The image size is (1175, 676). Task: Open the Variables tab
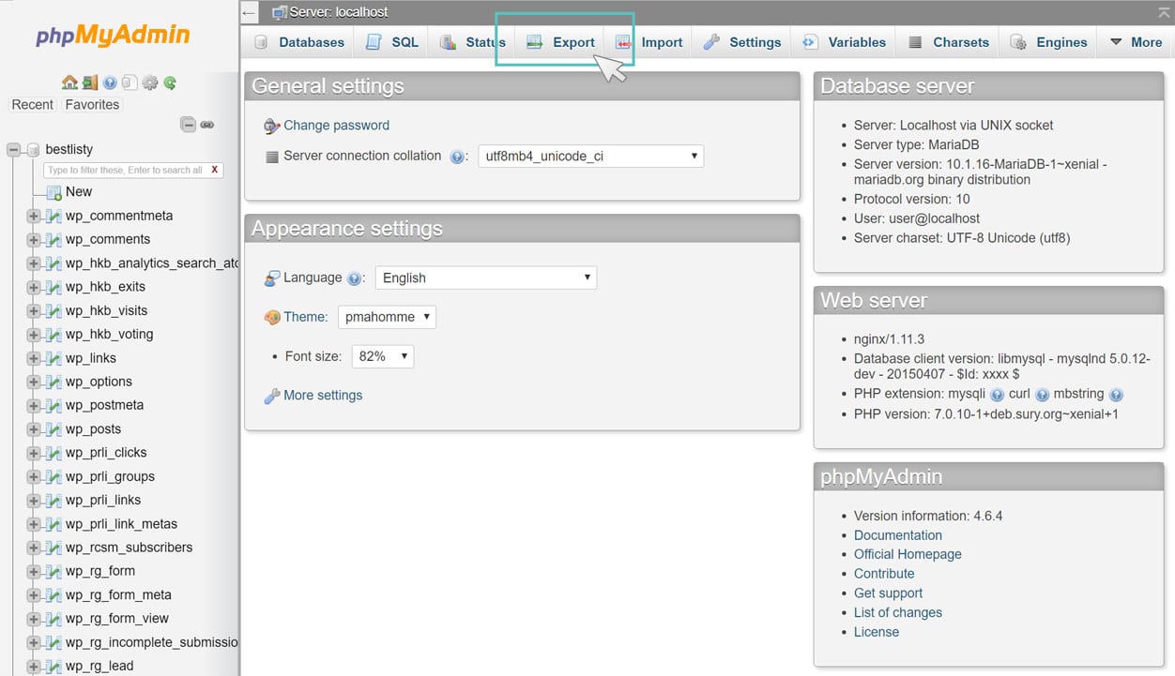(x=844, y=42)
